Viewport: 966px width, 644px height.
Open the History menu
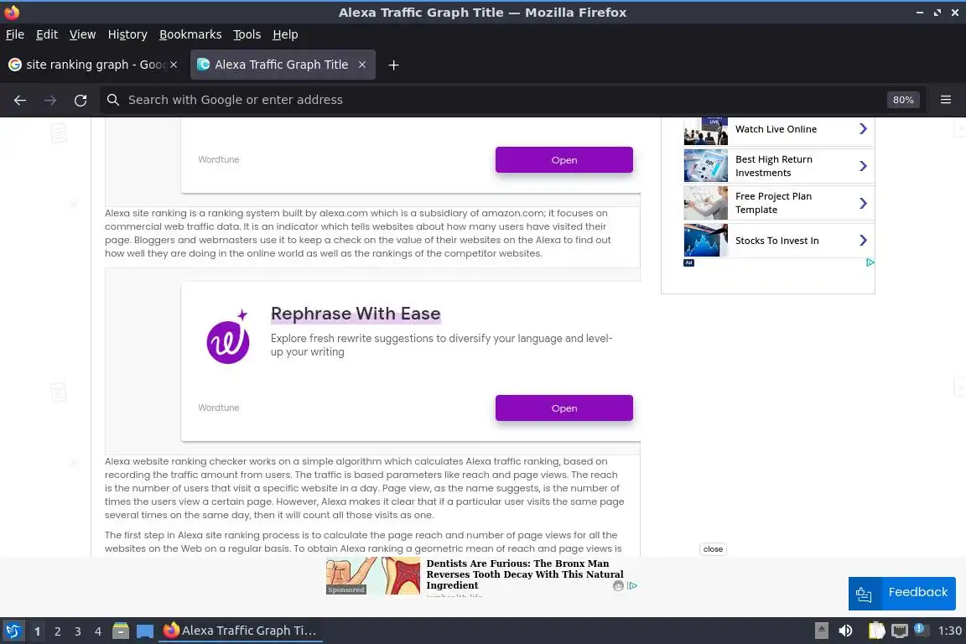pos(127,34)
